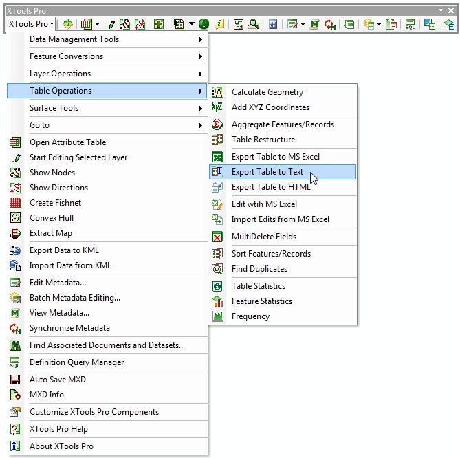The width and height of the screenshot is (460, 458).
Task: Choose Import Edits from MS Excel
Action: click(283, 219)
